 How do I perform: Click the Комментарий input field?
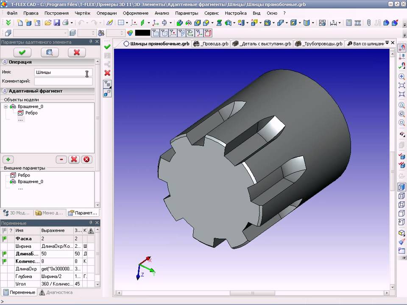[x=63, y=81]
